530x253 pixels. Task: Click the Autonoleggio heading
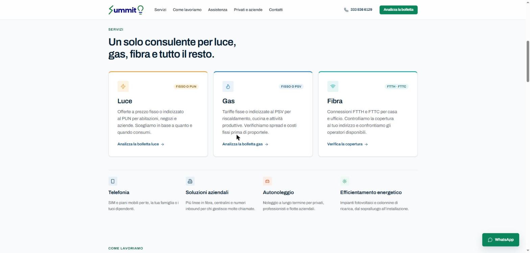[x=278, y=192]
